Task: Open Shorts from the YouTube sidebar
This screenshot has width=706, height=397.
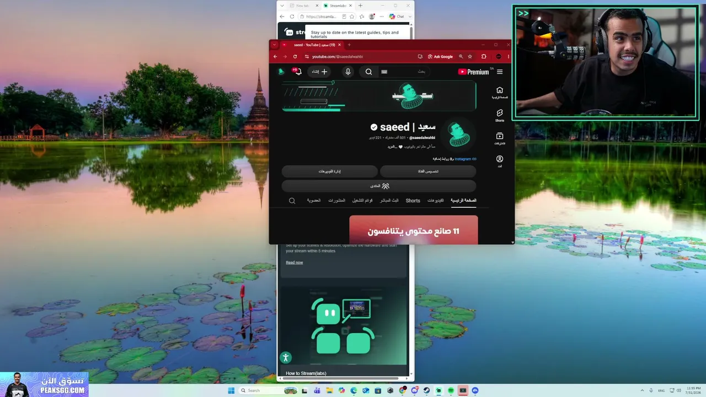Action: pyautogui.click(x=500, y=115)
